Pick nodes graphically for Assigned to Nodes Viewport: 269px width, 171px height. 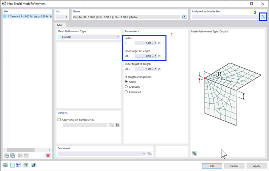(263, 17)
